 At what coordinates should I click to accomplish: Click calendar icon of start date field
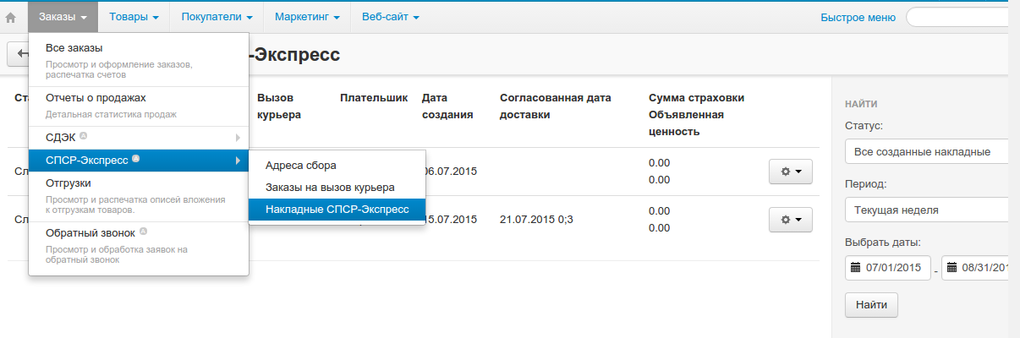[x=855, y=268]
